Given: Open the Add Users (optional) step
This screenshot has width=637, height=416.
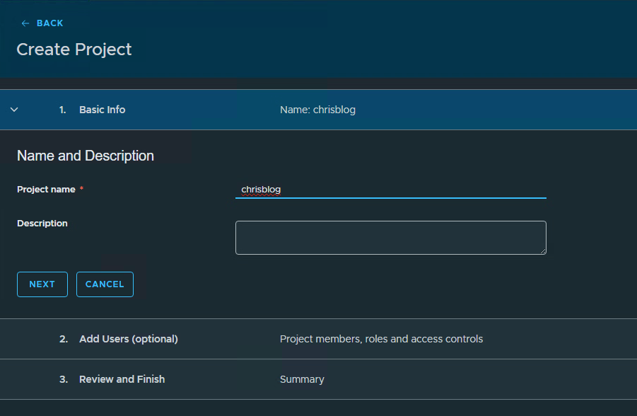Looking at the screenshot, I should [x=129, y=339].
